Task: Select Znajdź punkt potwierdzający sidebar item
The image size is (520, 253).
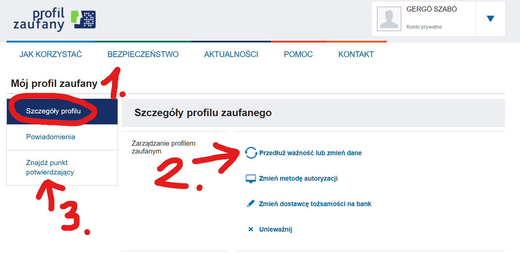Action: (62, 168)
